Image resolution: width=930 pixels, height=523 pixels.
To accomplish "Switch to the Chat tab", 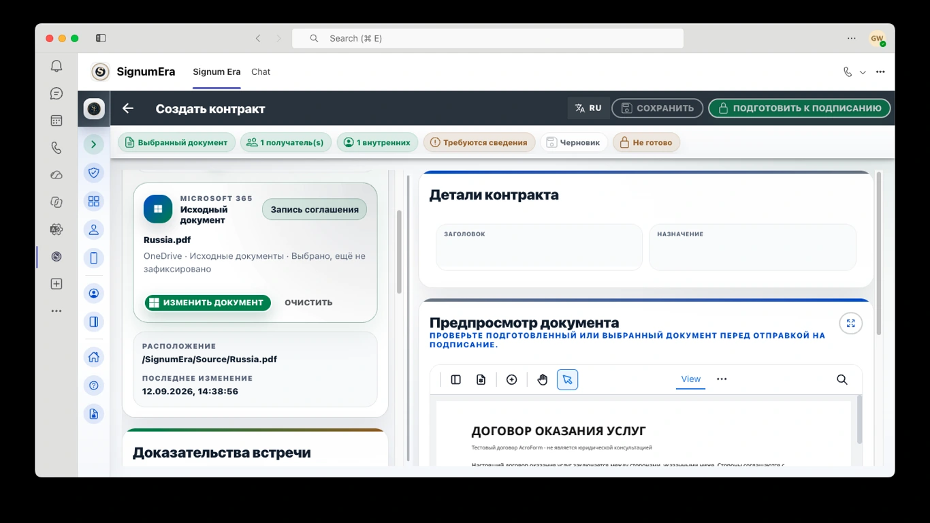I will (261, 72).
